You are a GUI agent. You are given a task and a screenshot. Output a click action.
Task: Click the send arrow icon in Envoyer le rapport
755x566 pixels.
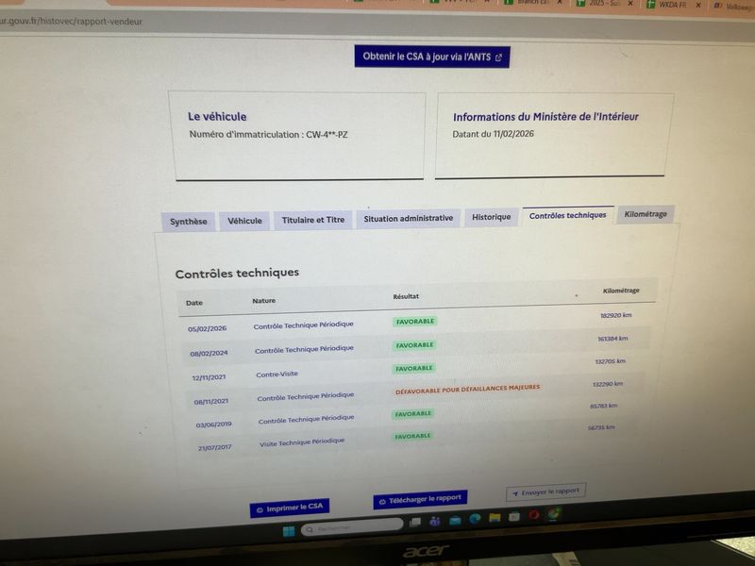point(515,493)
